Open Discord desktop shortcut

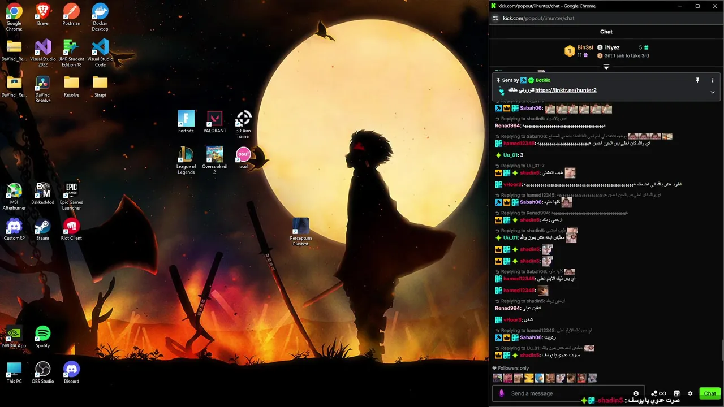pos(71,373)
